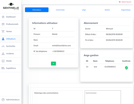This screenshot has height=104, width=134.
Task: Open the Expéditions section
Action: tap(11, 68)
